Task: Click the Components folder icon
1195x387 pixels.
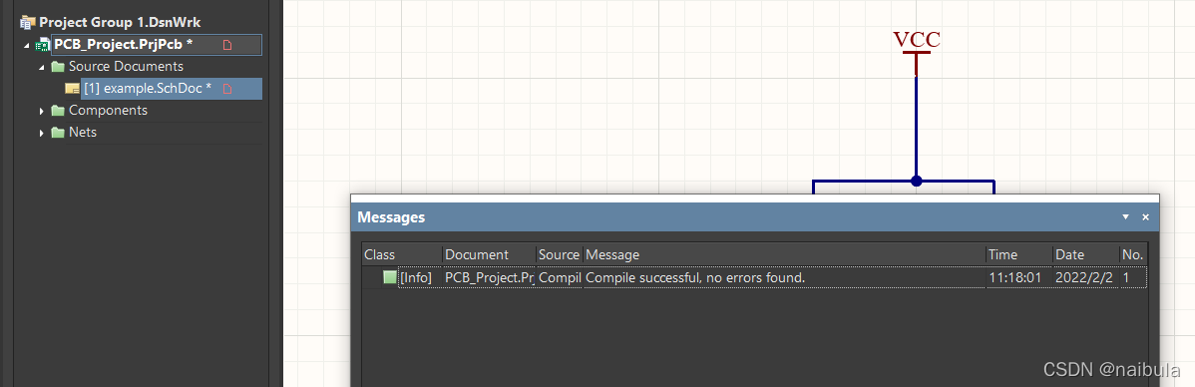Action: click(x=58, y=111)
